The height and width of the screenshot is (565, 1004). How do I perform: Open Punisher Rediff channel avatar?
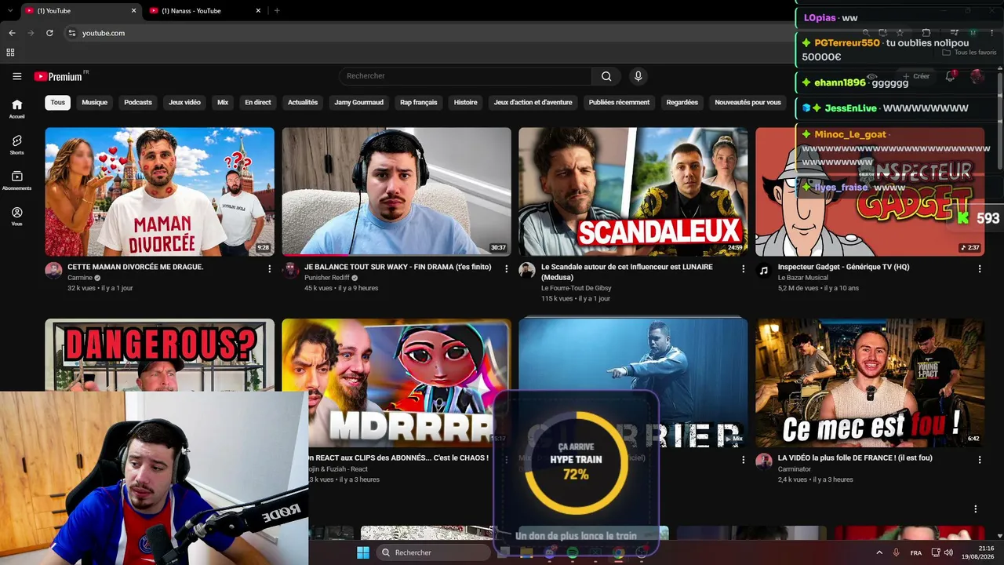290,271
